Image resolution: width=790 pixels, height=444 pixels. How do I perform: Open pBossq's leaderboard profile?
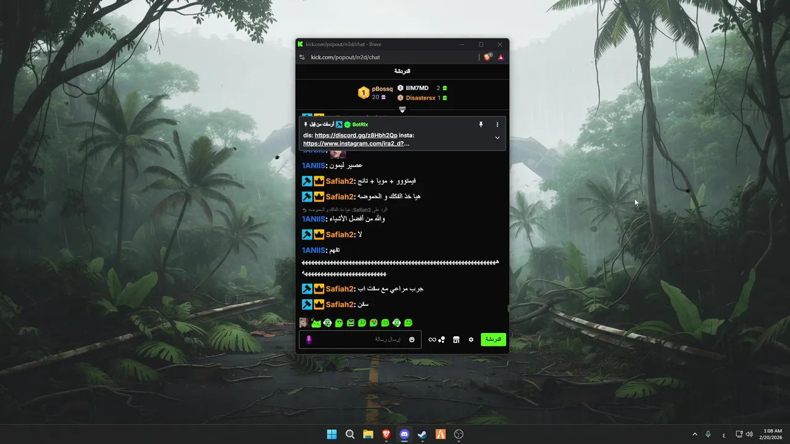[x=382, y=89]
